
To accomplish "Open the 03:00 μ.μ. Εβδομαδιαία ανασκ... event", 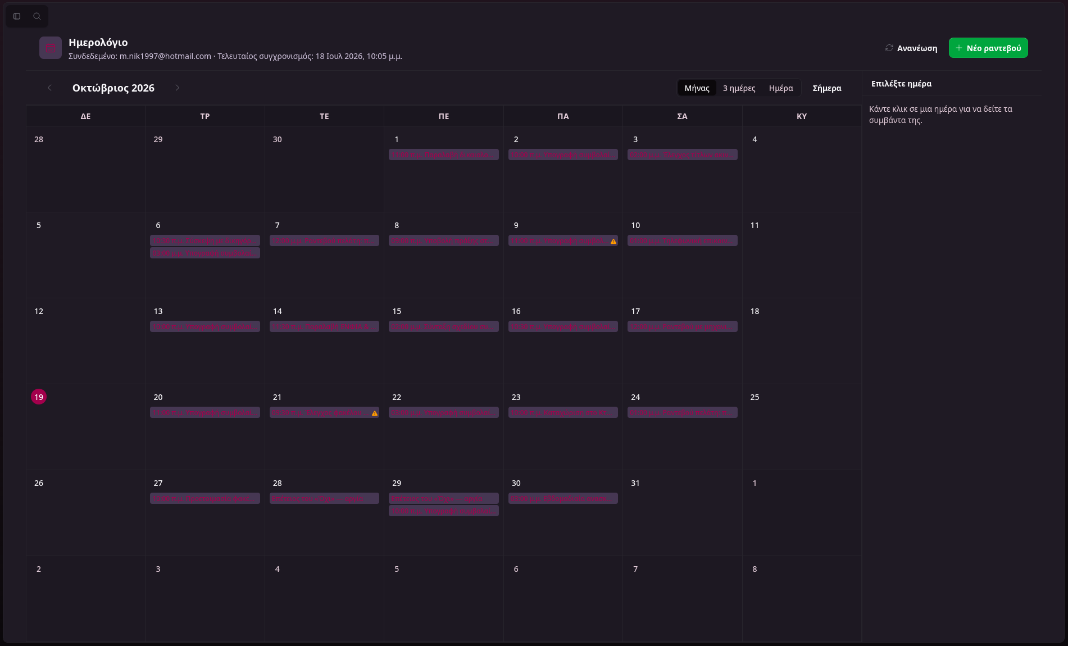I will point(563,498).
